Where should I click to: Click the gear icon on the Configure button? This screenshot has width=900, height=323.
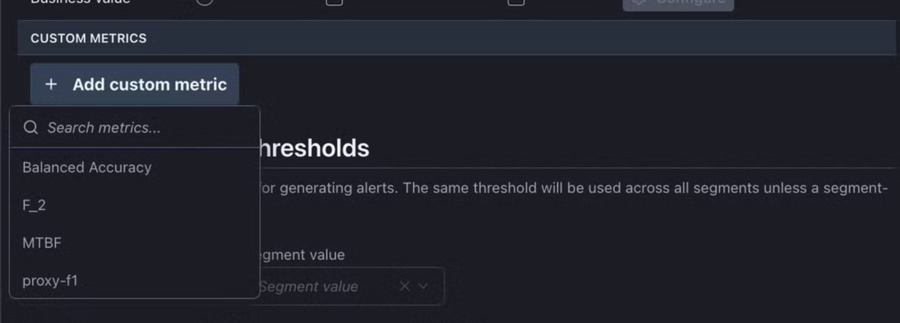point(640,2)
